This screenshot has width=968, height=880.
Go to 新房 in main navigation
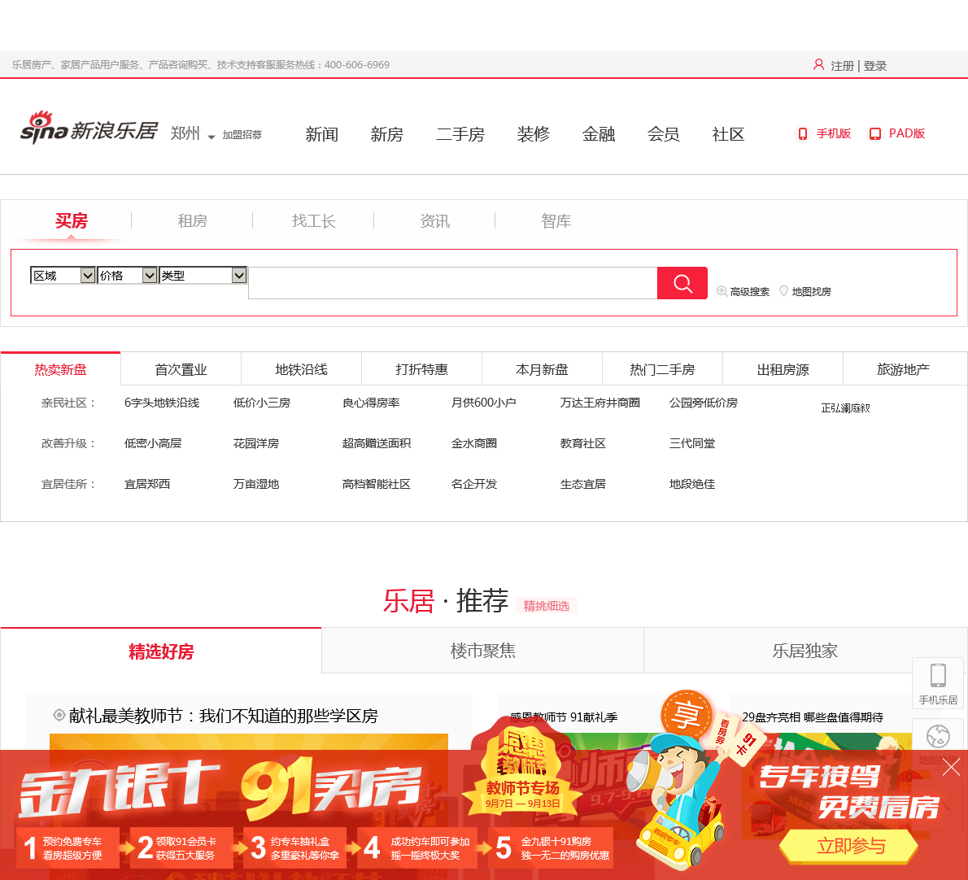(x=386, y=134)
